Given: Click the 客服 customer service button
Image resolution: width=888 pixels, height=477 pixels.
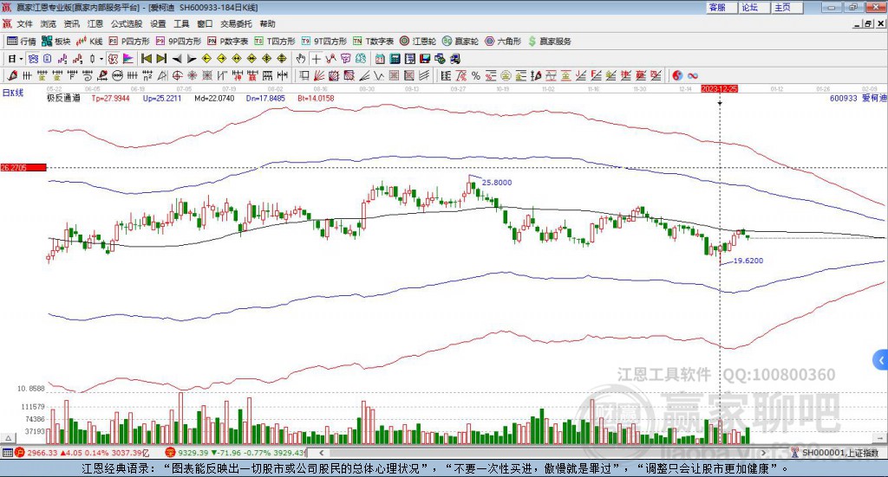Looking at the screenshot, I should (721, 7).
